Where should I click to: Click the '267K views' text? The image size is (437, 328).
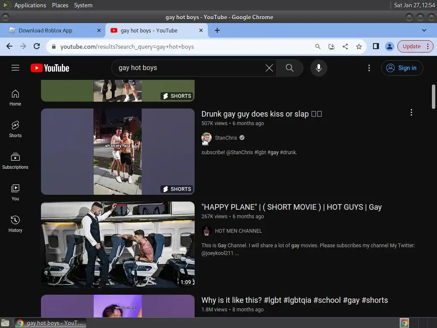pyautogui.click(x=214, y=217)
